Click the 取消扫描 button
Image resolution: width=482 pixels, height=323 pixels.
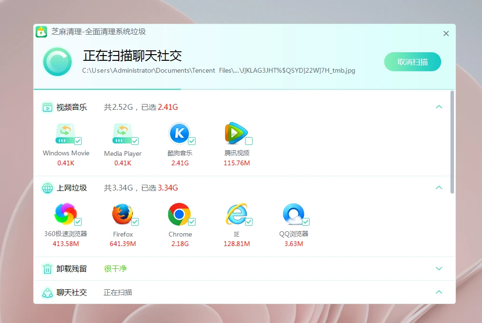point(412,62)
